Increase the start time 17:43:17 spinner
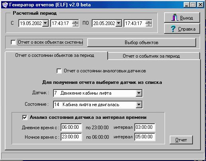Image resolution: width=206 pixels, height=161 pixels. (76, 22)
